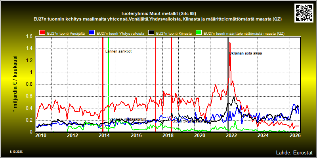
Task: Click annotation 'Ukrainan sota alkaa'
Action: pyautogui.click(x=246, y=53)
